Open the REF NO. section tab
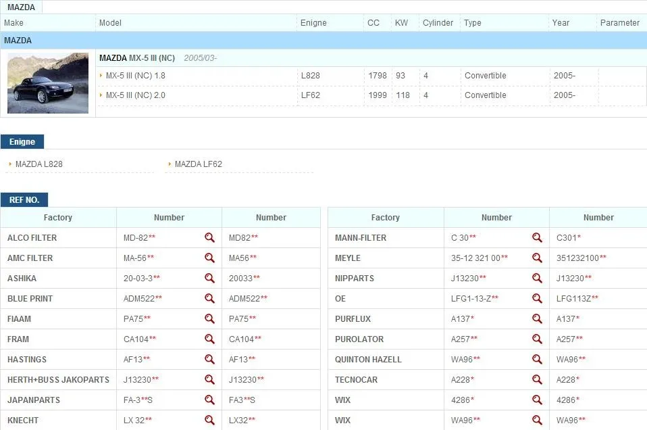The image size is (647, 430). point(24,199)
